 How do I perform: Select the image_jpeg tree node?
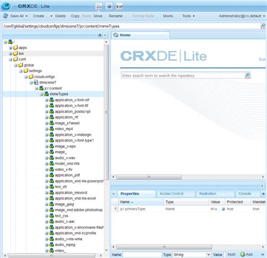pos(64,204)
